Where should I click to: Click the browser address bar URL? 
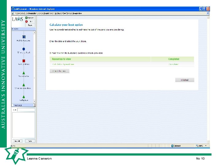[x=48, y=14]
